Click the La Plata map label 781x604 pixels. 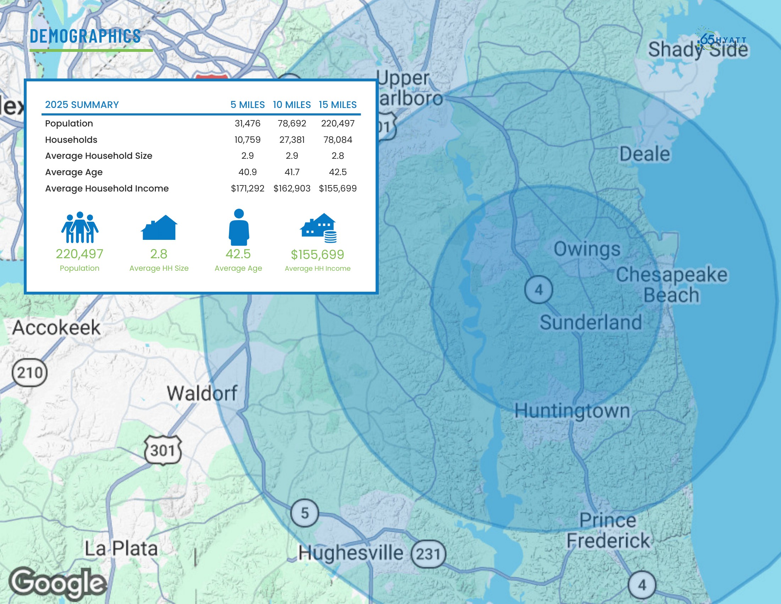point(121,549)
